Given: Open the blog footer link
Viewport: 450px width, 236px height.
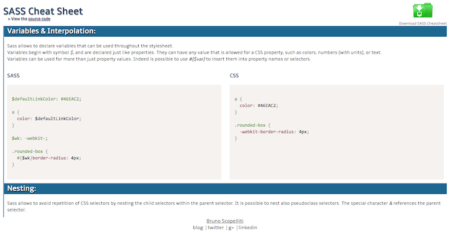Looking at the screenshot, I should [197, 227].
